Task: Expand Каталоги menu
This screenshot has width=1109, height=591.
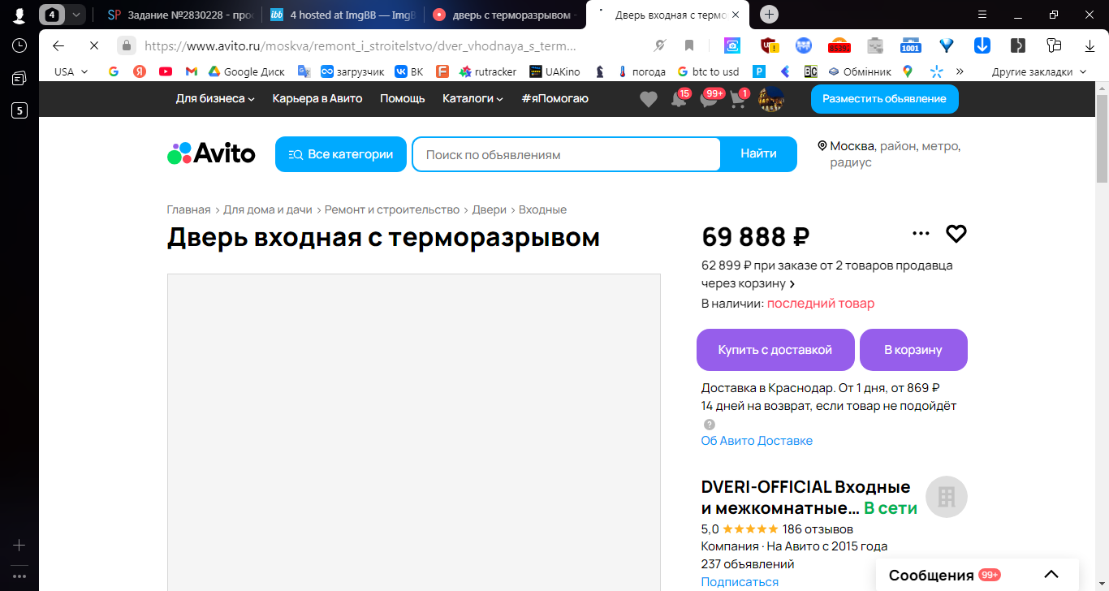Action: tap(473, 98)
